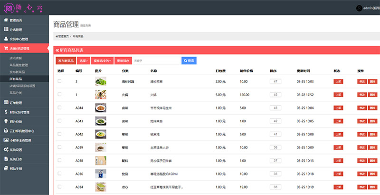Tick the checkbox for product A044
The height and width of the screenshot is (195, 380).
click(x=59, y=108)
